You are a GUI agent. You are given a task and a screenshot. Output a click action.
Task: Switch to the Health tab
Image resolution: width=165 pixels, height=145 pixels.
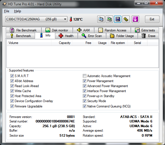click(x=66, y=36)
